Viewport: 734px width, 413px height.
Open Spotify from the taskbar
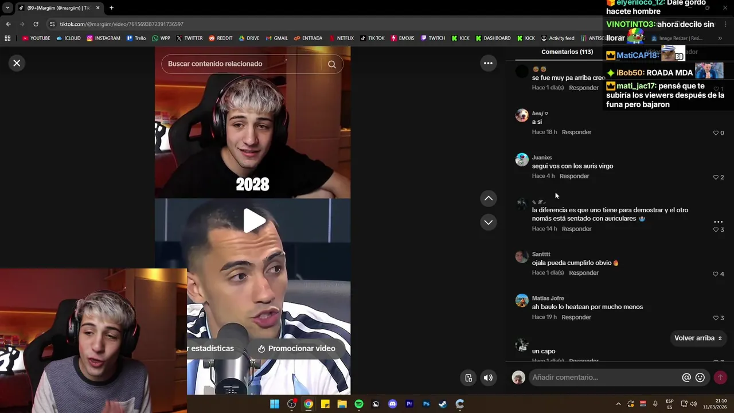(x=359, y=404)
